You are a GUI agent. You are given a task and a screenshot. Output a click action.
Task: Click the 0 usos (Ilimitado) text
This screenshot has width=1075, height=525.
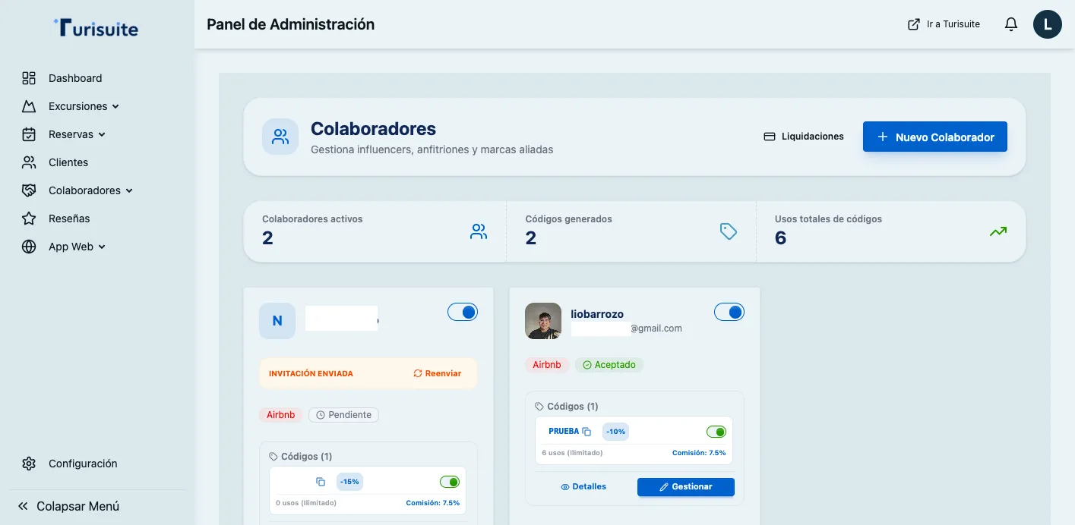pos(306,503)
